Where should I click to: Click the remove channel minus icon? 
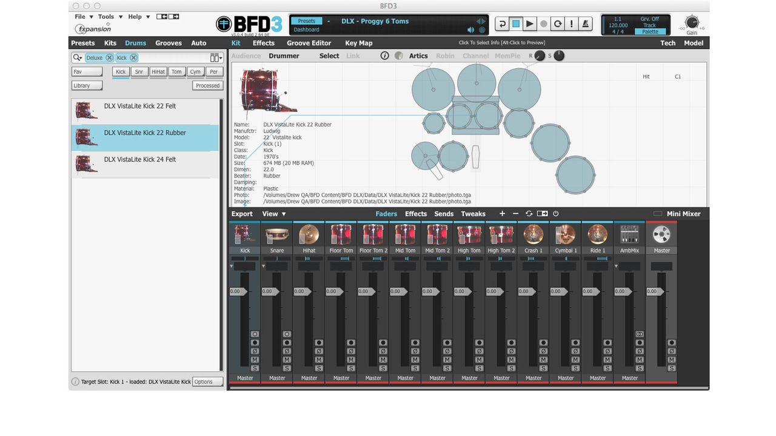[515, 214]
